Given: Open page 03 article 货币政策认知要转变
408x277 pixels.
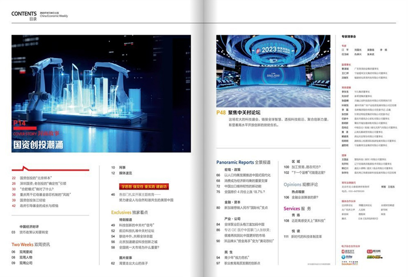Looking at the screenshot, I should tap(36, 232).
